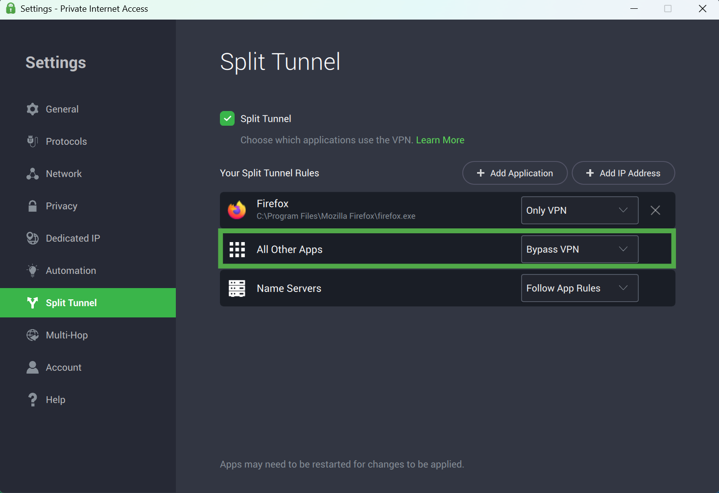Image resolution: width=719 pixels, height=493 pixels.
Task: Open the All Other Apps Bypass VPN dropdown
Action: coord(579,249)
